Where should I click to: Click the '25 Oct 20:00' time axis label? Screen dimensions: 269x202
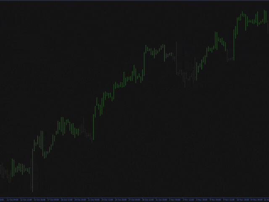tap(121, 200)
